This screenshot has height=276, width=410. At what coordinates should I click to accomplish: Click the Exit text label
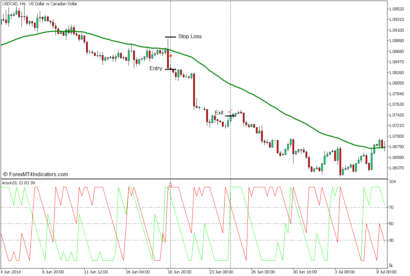click(219, 113)
